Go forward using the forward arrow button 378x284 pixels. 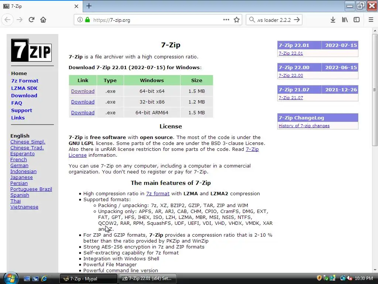[x=20, y=20]
